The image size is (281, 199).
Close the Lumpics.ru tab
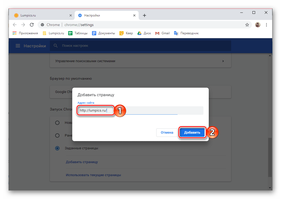(71, 15)
